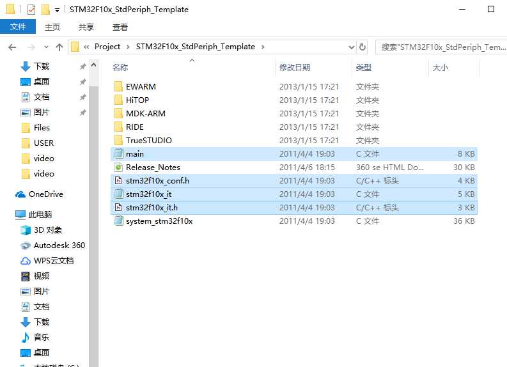Go up one folder level with up arrow
Screen dimensions: 507x367
59,47
